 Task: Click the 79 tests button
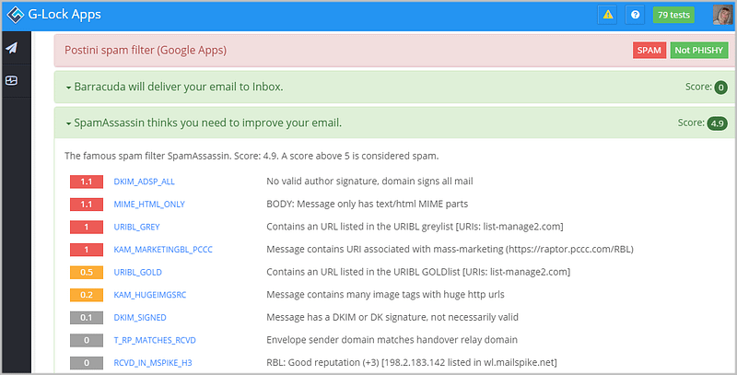click(673, 15)
